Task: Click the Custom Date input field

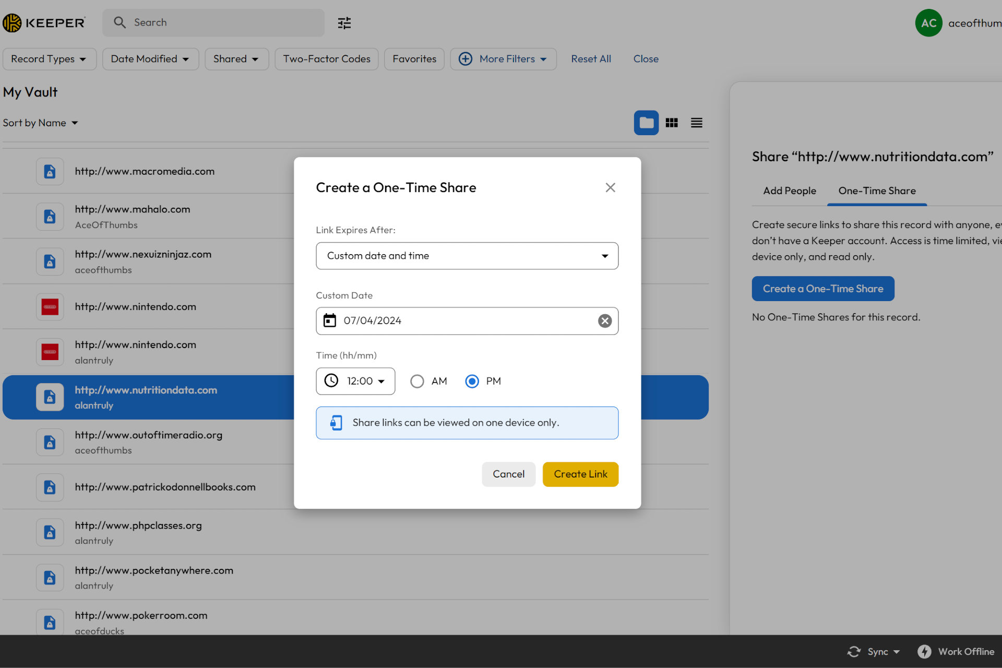Action: pyautogui.click(x=468, y=320)
